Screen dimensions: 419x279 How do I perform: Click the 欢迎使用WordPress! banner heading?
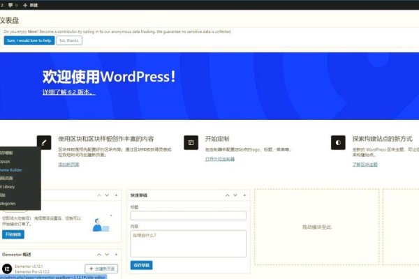[109, 77]
